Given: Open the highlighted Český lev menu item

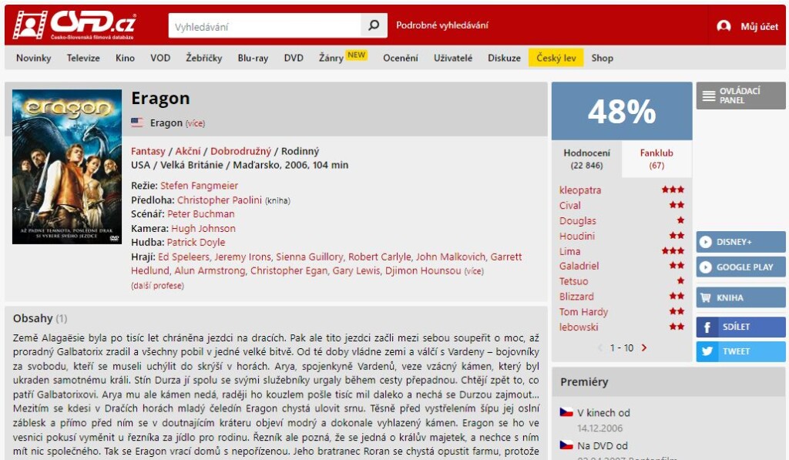Looking at the screenshot, I should [x=556, y=58].
